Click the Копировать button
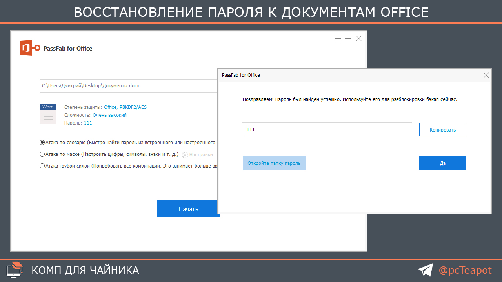Screen dimensions: 502x282 point(443,130)
